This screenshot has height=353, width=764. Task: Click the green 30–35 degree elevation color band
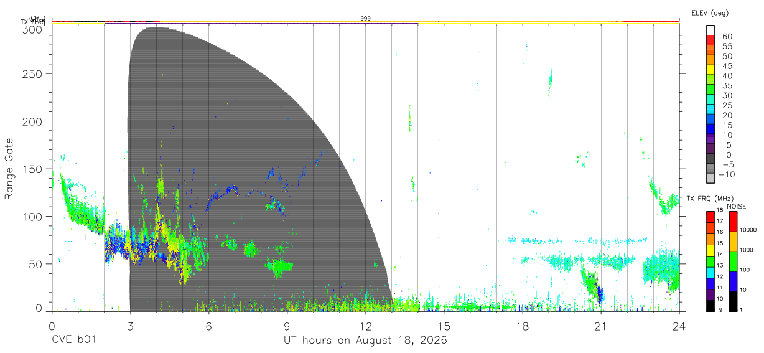pyautogui.click(x=710, y=90)
